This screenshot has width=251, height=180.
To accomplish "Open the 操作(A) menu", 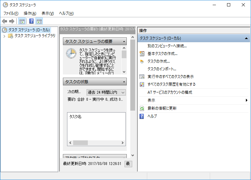I will [30, 13].
